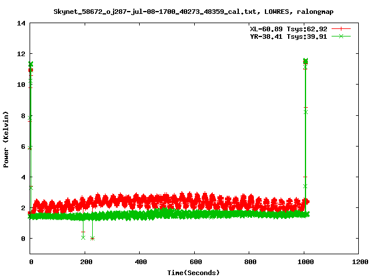Select the YR-38.41 Tsys:39.91 legend label
The image size is (371, 278).
[x=289, y=36]
